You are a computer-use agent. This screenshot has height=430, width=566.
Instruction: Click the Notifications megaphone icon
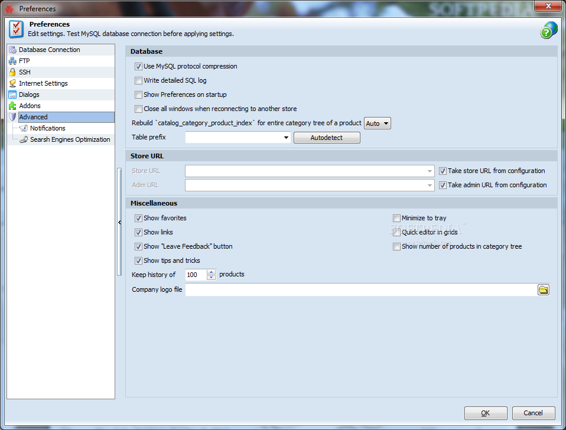(x=24, y=128)
